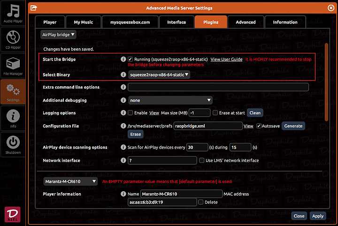The height and width of the screenshot is (226, 338).
Task: Show info for Extra command line options
Action: [x=123, y=87]
